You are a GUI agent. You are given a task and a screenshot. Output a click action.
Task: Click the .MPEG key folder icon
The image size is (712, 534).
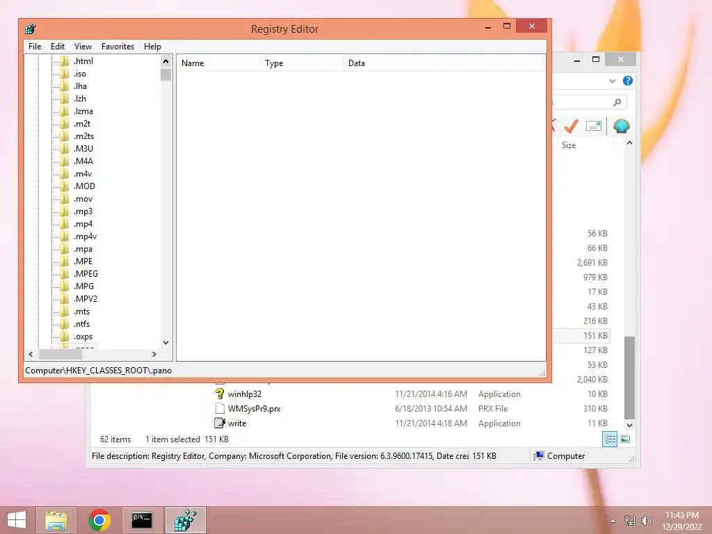[65, 274]
